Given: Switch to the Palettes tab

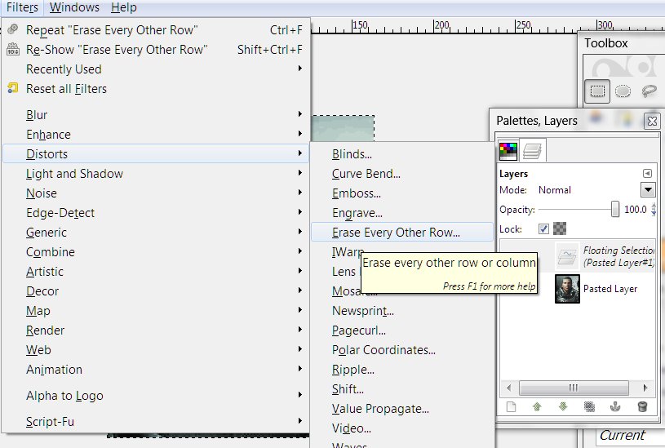Looking at the screenshot, I should point(508,150).
